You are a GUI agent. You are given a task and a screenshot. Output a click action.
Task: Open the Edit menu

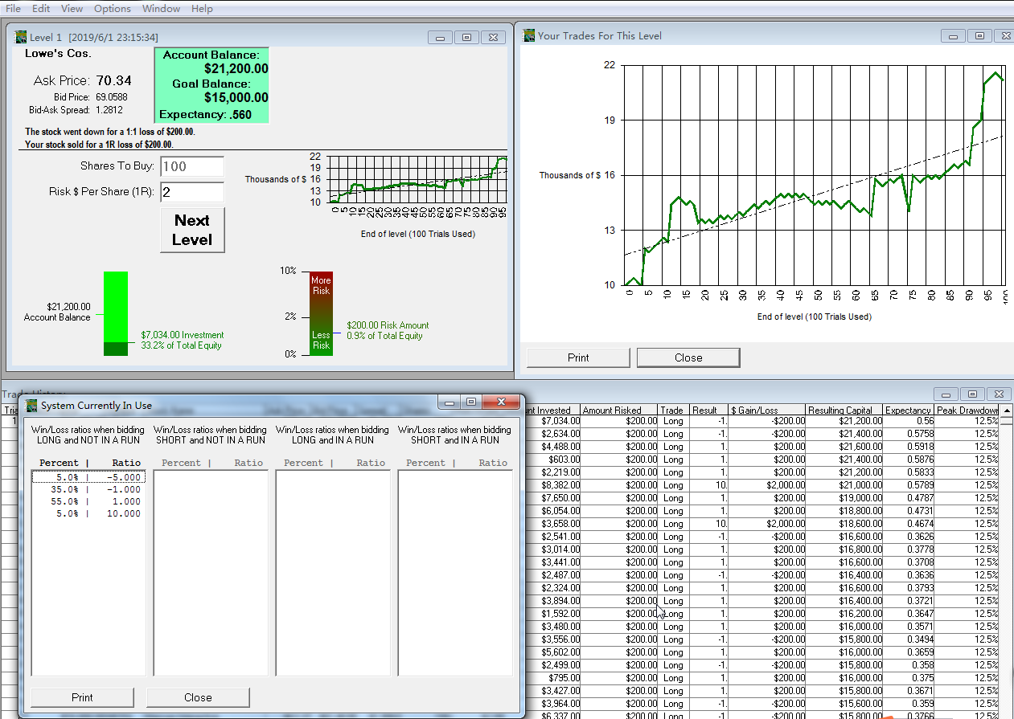click(x=41, y=8)
